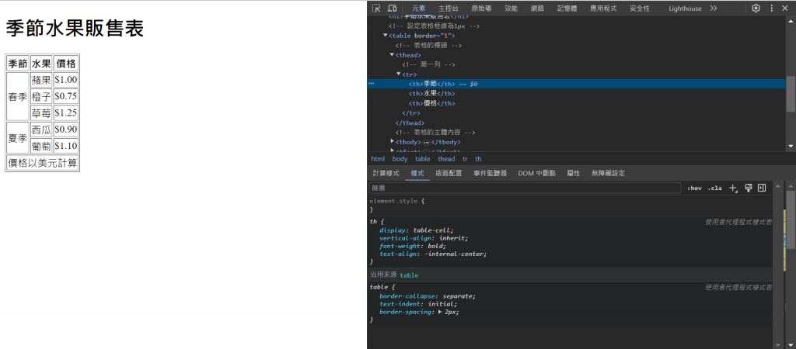Focus the styles 篩選 filter field
This screenshot has width=796, height=349.
click(x=525, y=188)
